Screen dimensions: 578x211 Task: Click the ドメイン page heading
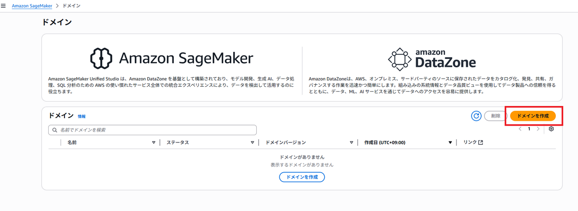(57, 22)
